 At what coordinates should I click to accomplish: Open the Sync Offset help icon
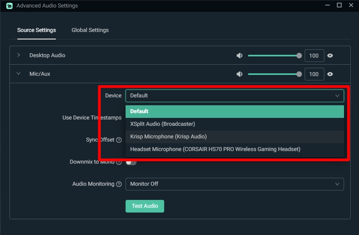119,140
